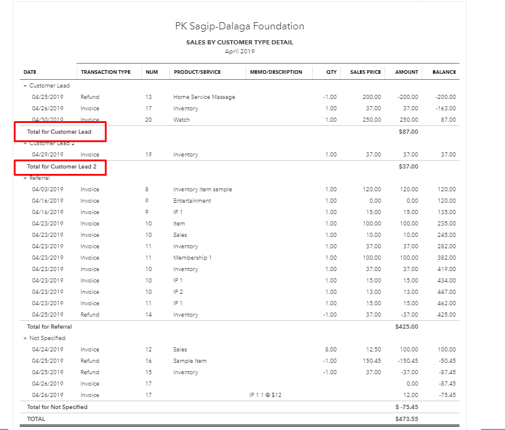Click the BALANCE column header
505x430 pixels.
coord(444,72)
